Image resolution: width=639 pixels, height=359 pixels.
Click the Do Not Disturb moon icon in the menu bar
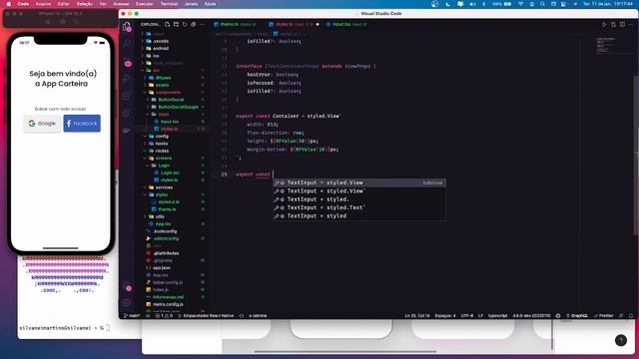coord(448,4)
